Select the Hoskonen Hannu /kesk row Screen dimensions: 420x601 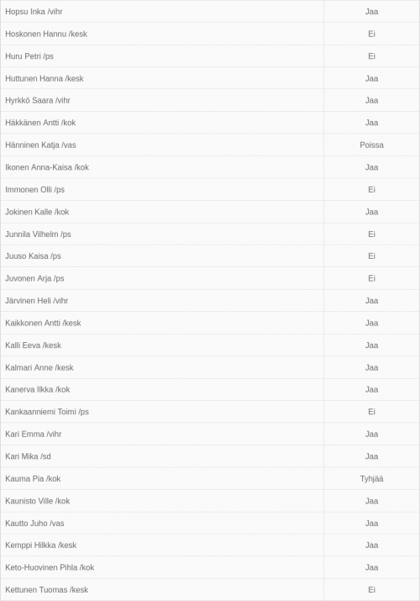point(210,34)
